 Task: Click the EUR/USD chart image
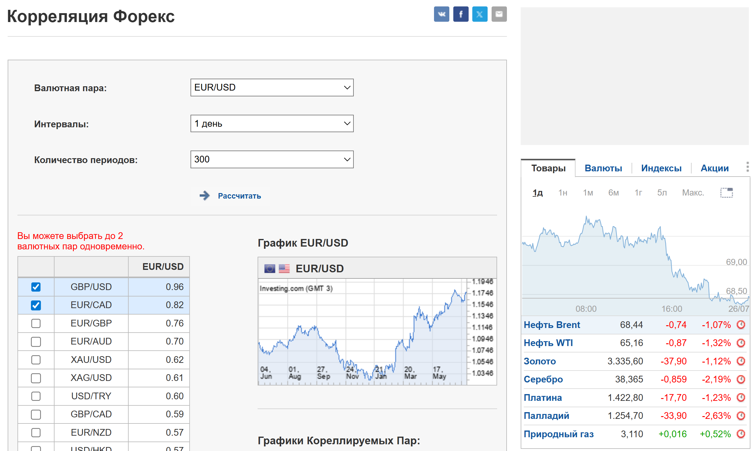[377, 331]
